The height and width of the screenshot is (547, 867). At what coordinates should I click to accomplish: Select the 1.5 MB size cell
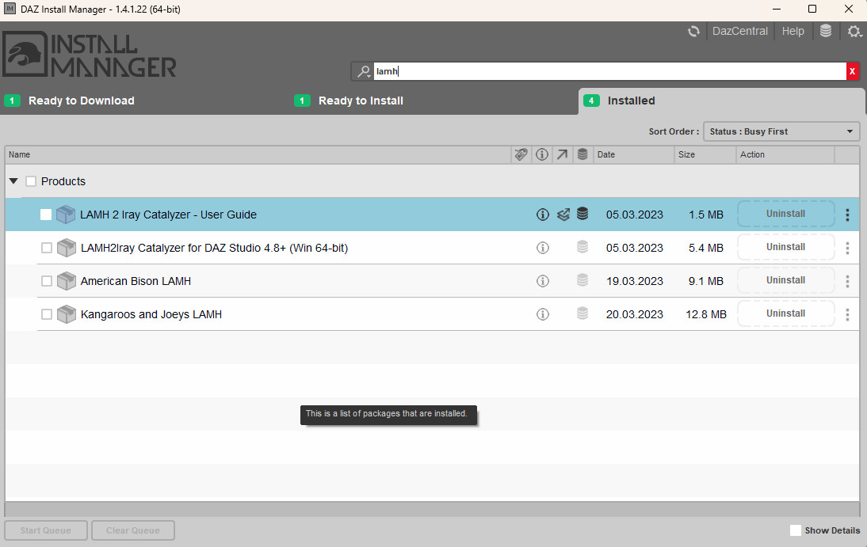[x=705, y=215]
